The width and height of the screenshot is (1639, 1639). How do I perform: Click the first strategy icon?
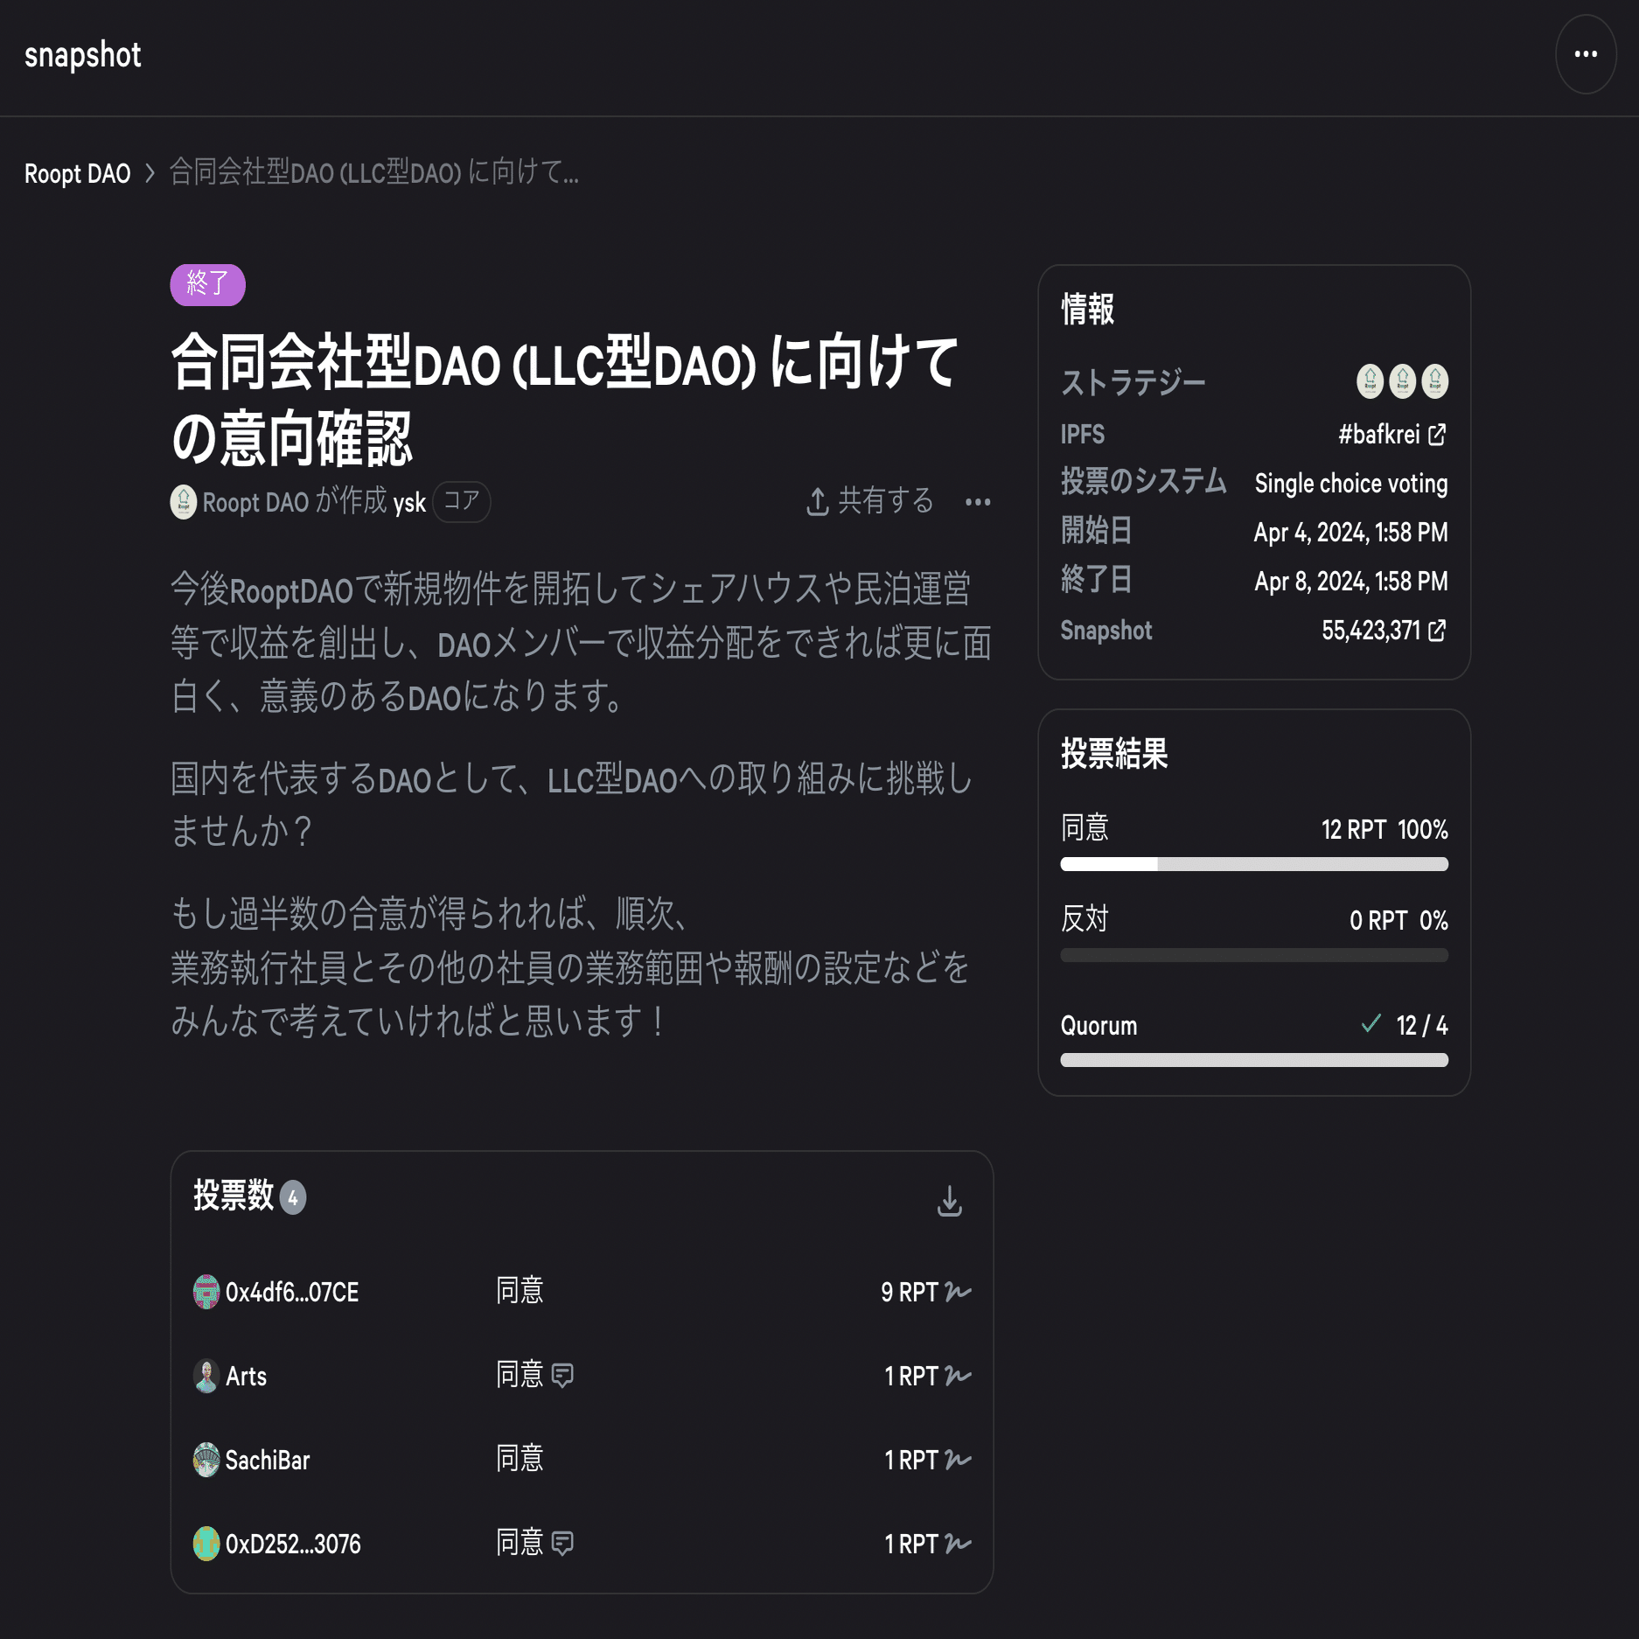click(1370, 381)
